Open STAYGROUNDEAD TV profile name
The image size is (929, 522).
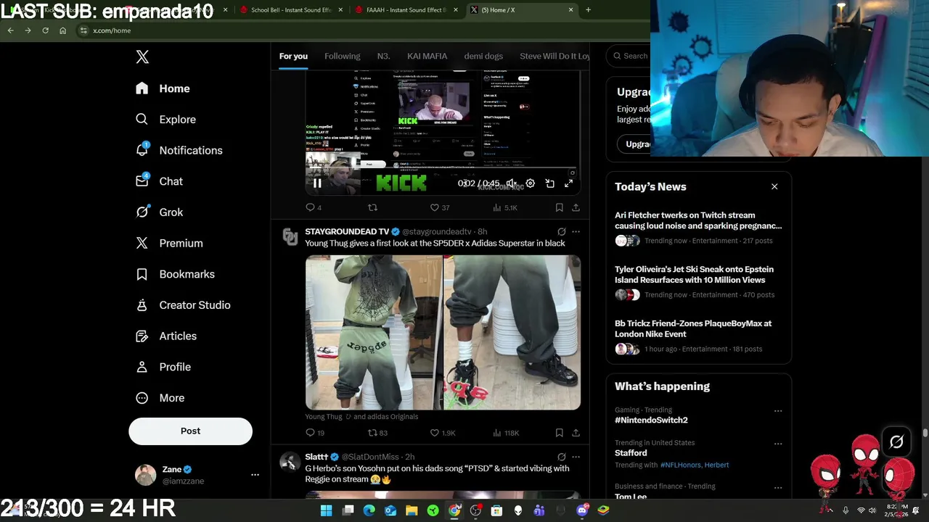[x=347, y=231]
